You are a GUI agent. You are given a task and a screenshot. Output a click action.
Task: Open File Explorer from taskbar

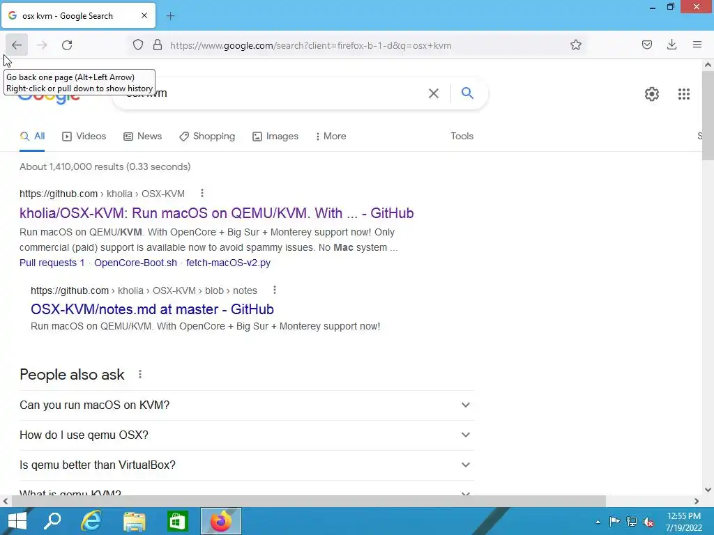pyautogui.click(x=134, y=521)
